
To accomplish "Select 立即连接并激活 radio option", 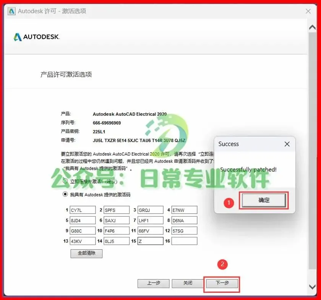I will click(65, 181).
